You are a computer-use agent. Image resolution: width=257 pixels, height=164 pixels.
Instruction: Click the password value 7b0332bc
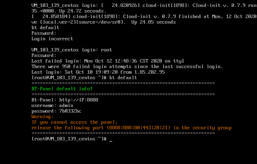pos(70,111)
